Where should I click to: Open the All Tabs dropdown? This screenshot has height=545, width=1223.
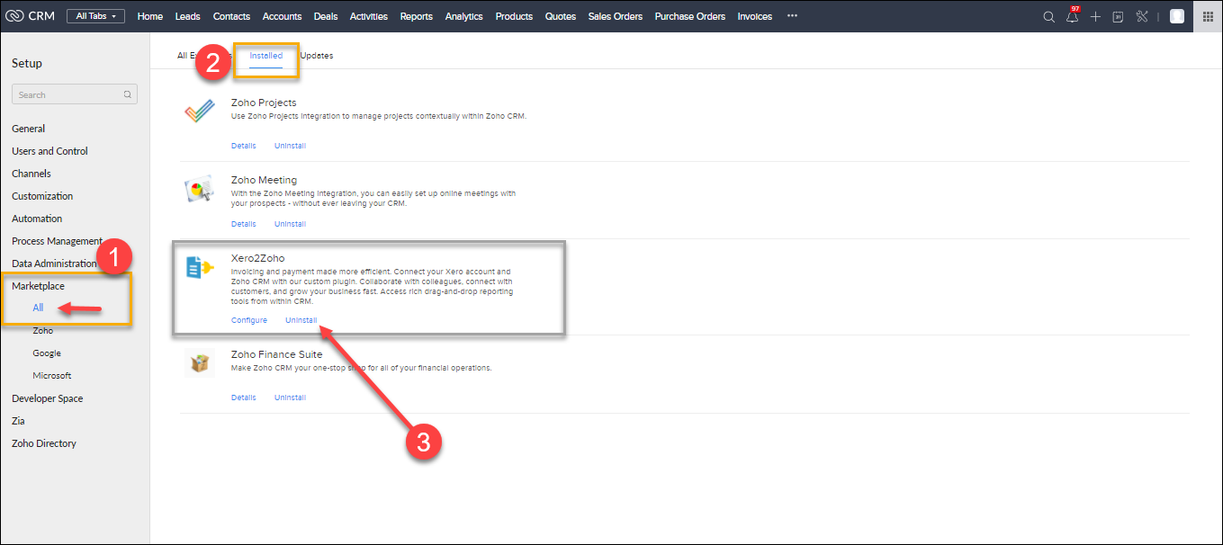coord(95,16)
